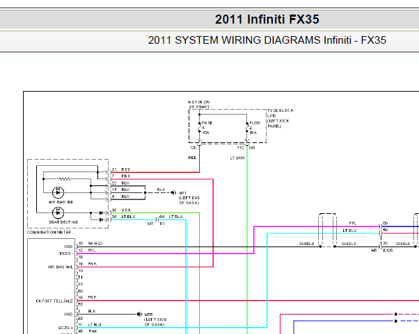Click pin '29 LT BLU' on combination meter
This screenshot has height=334, width=419.
pos(123,217)
